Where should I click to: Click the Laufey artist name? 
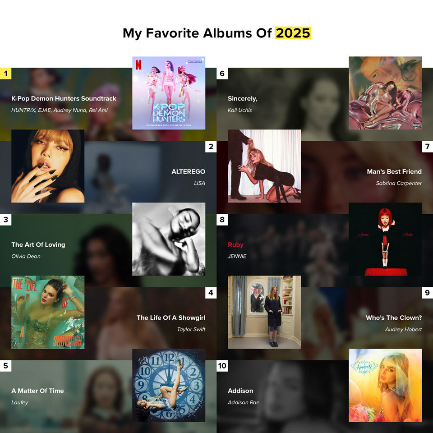click(20, 403)
